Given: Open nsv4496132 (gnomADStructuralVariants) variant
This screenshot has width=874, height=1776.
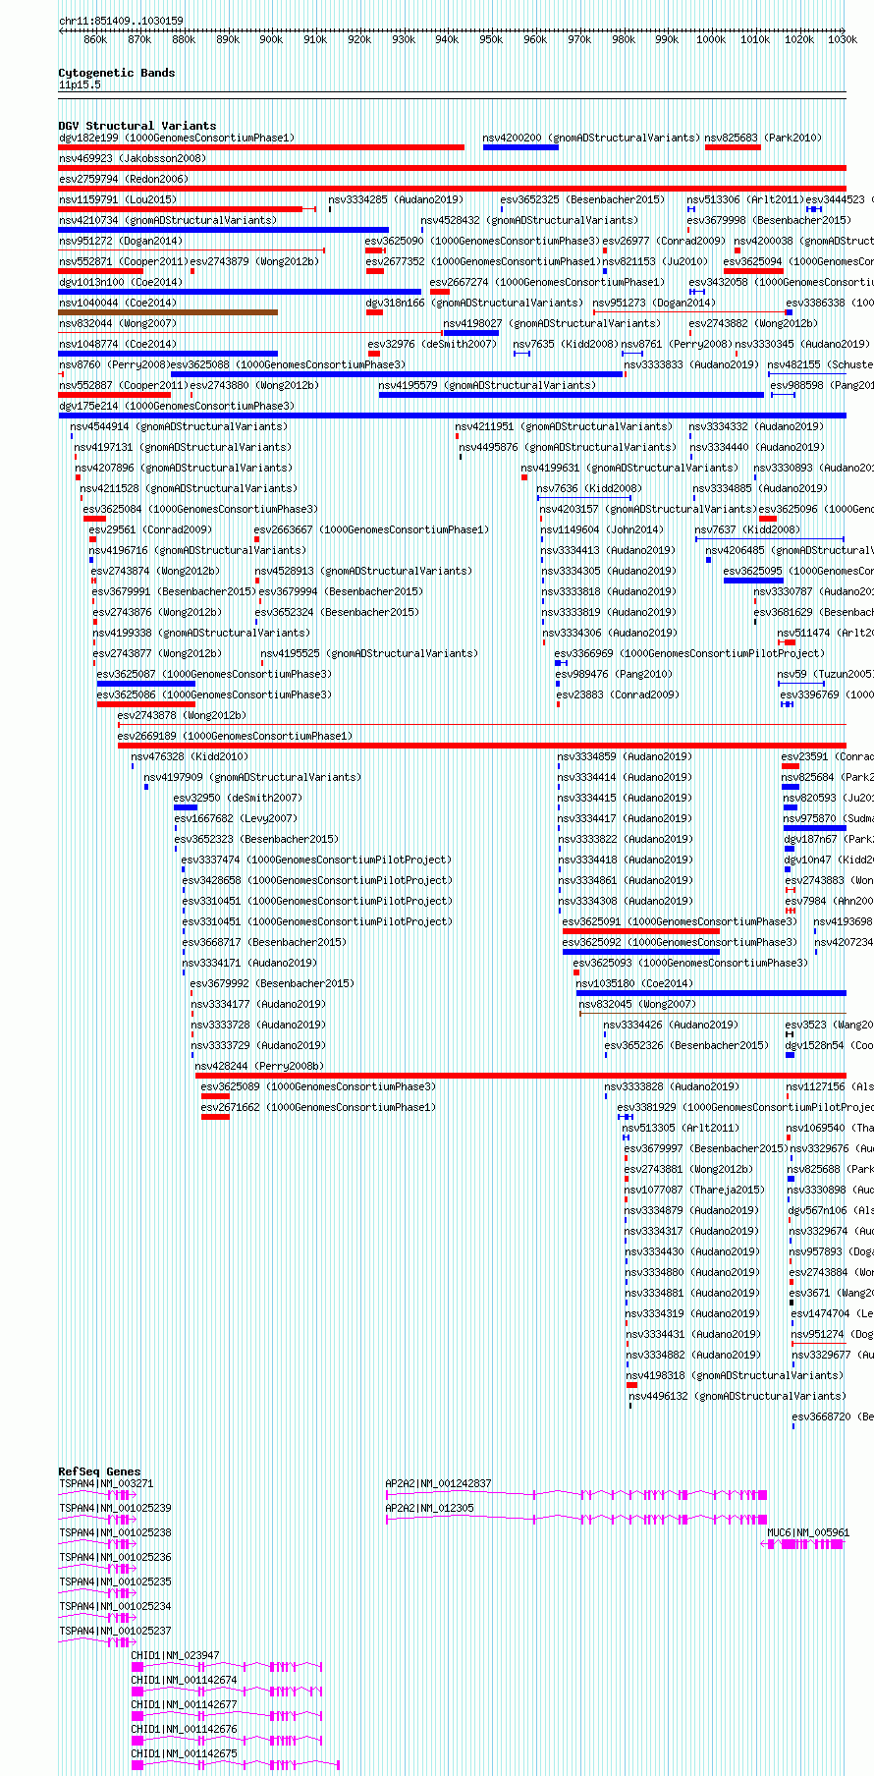Looking at the screenshot, I should pos(737,1396).
